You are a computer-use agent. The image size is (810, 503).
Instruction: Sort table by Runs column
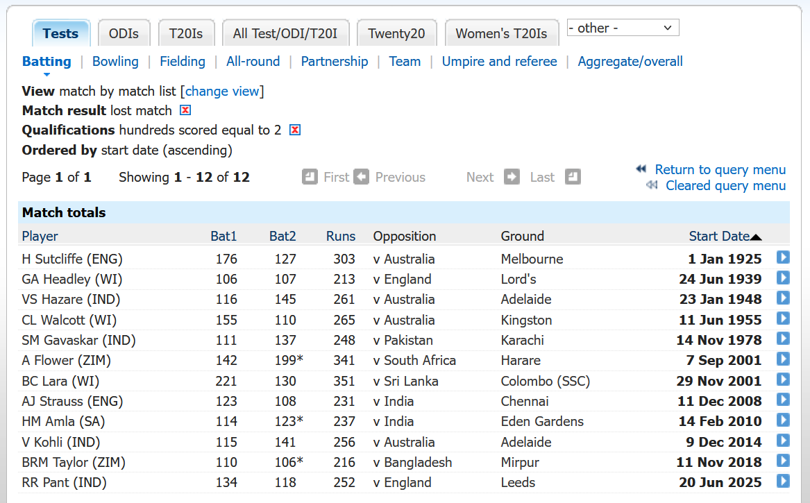pyautogui.click(x=341, y=236)
